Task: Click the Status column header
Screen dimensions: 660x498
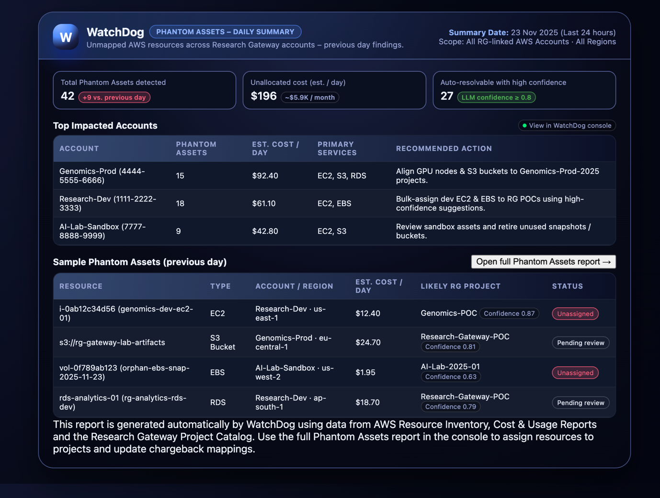Action: pyautogui.click(x=568, y=286)
